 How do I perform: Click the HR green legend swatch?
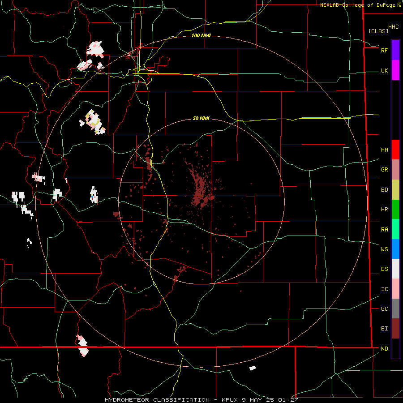pyautogui.click(x=395, y=210)
